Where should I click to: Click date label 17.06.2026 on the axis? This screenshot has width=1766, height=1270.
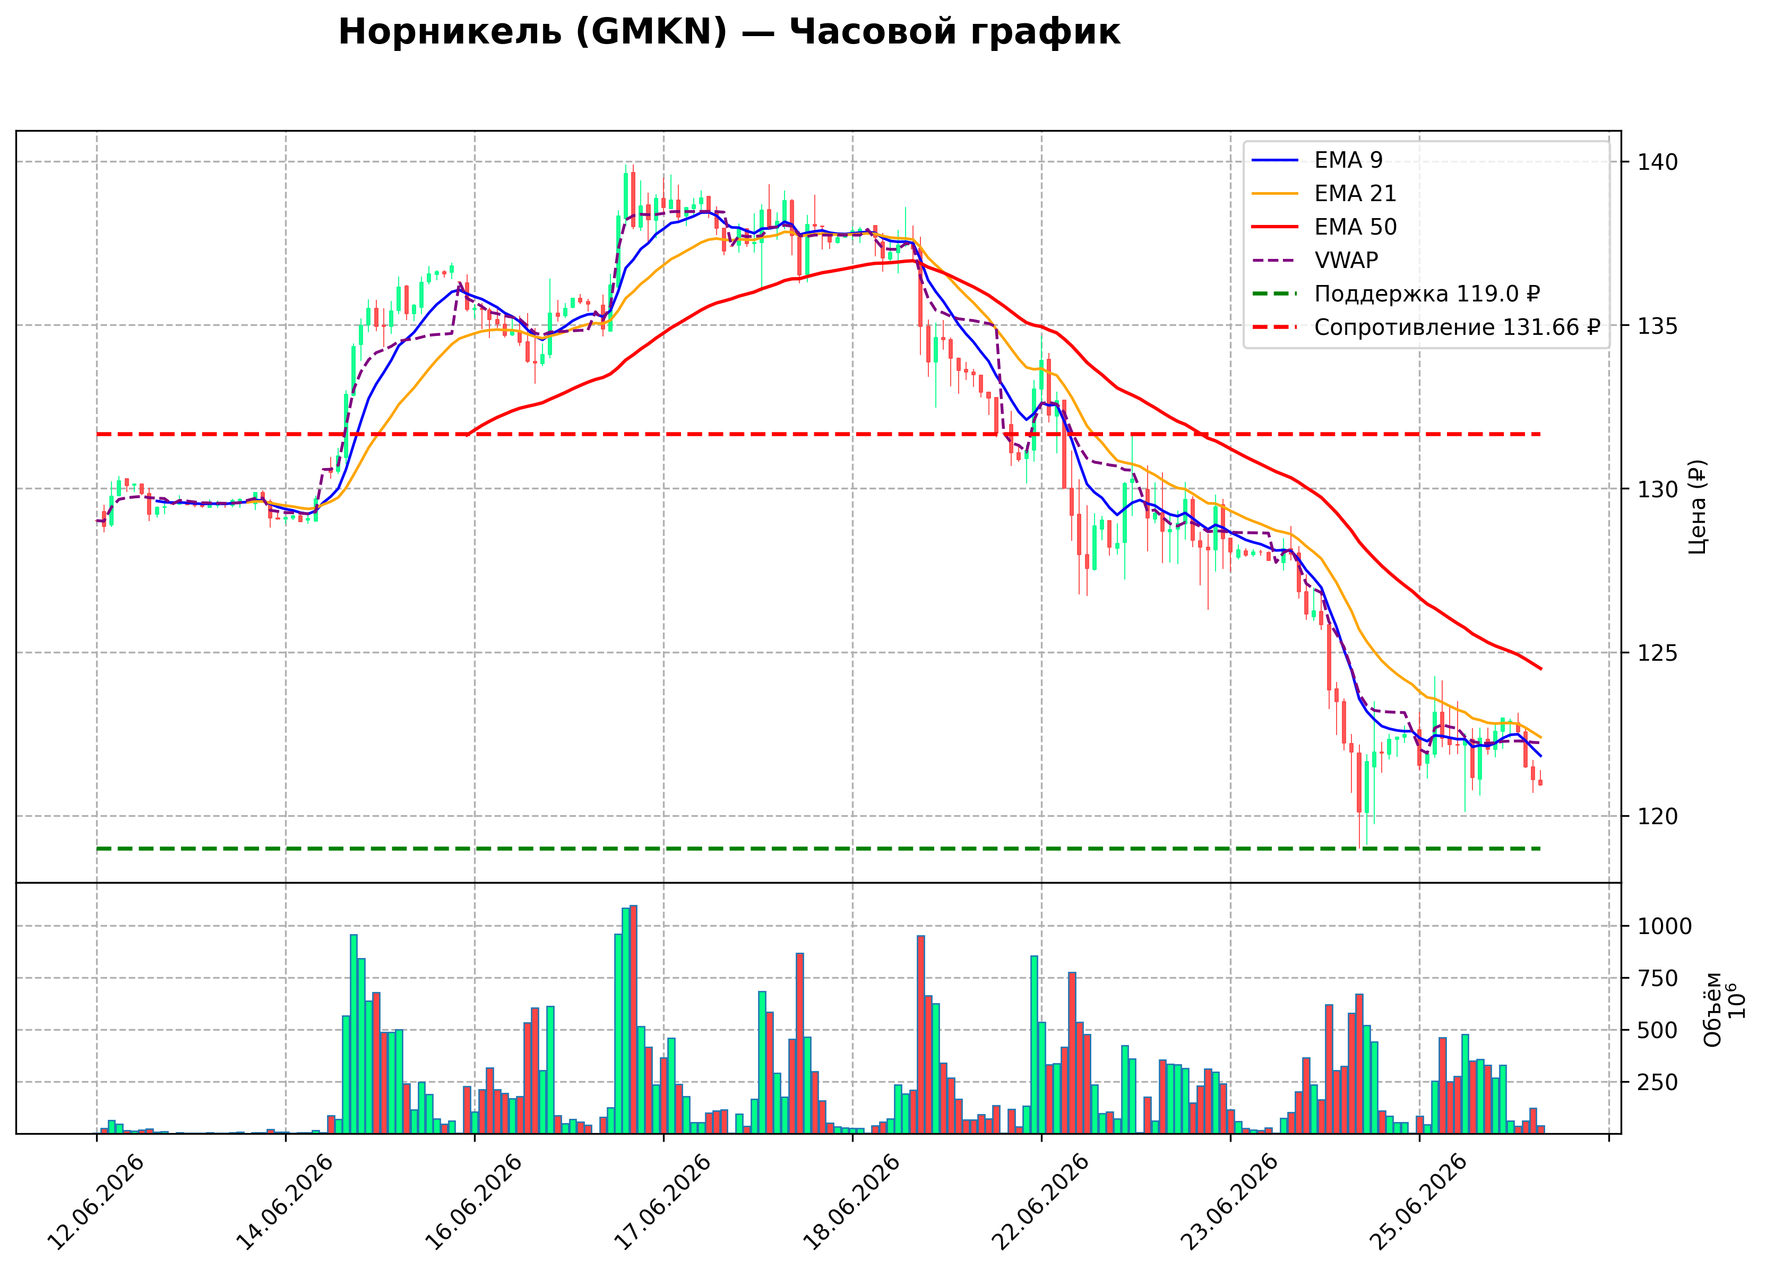[x=662, y=1202]
